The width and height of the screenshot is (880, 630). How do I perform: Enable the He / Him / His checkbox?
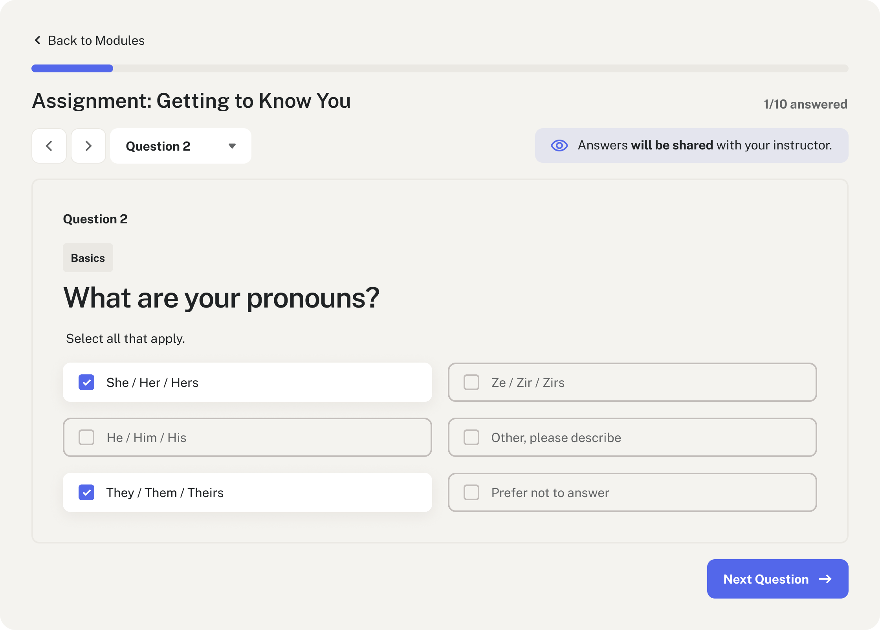tap(87, 437)
